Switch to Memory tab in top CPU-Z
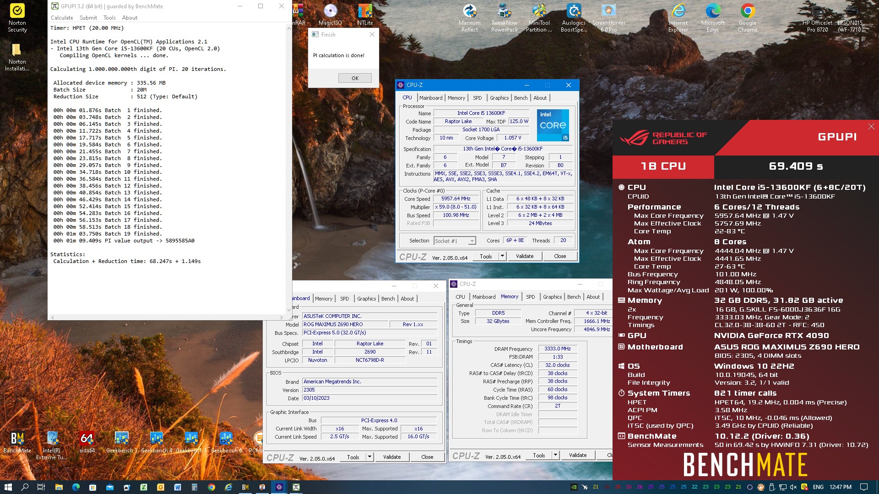 456,98
